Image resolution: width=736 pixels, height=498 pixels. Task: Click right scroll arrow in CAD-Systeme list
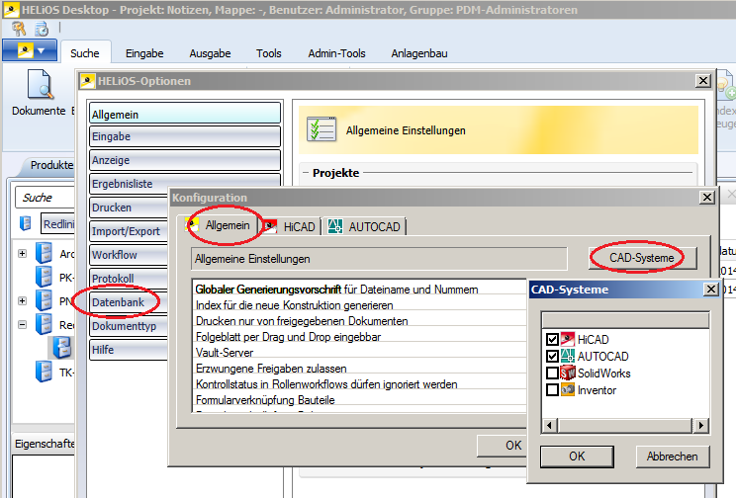700,426
